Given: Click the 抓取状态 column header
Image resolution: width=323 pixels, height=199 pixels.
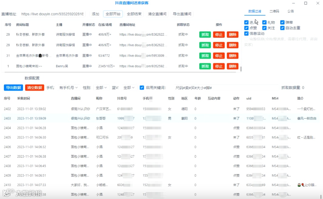Looking at the screenshot, I should click(183, 25).
